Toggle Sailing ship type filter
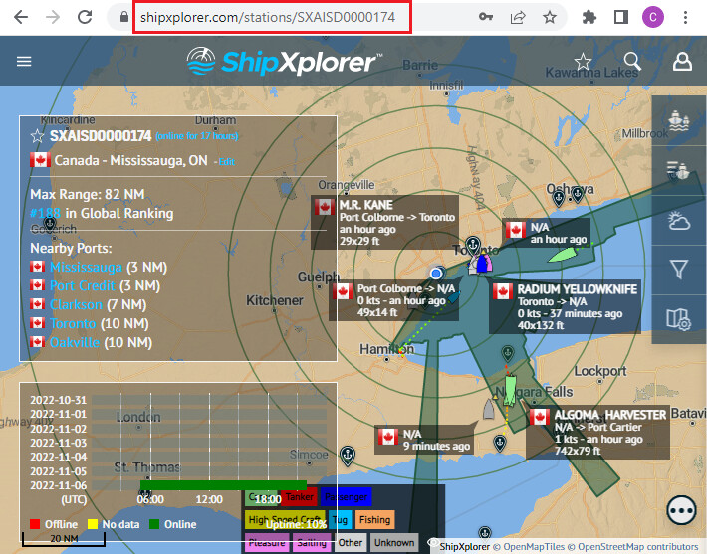This screenshot has width=707, height=554. pyautogui.click(x=312, y=543)
